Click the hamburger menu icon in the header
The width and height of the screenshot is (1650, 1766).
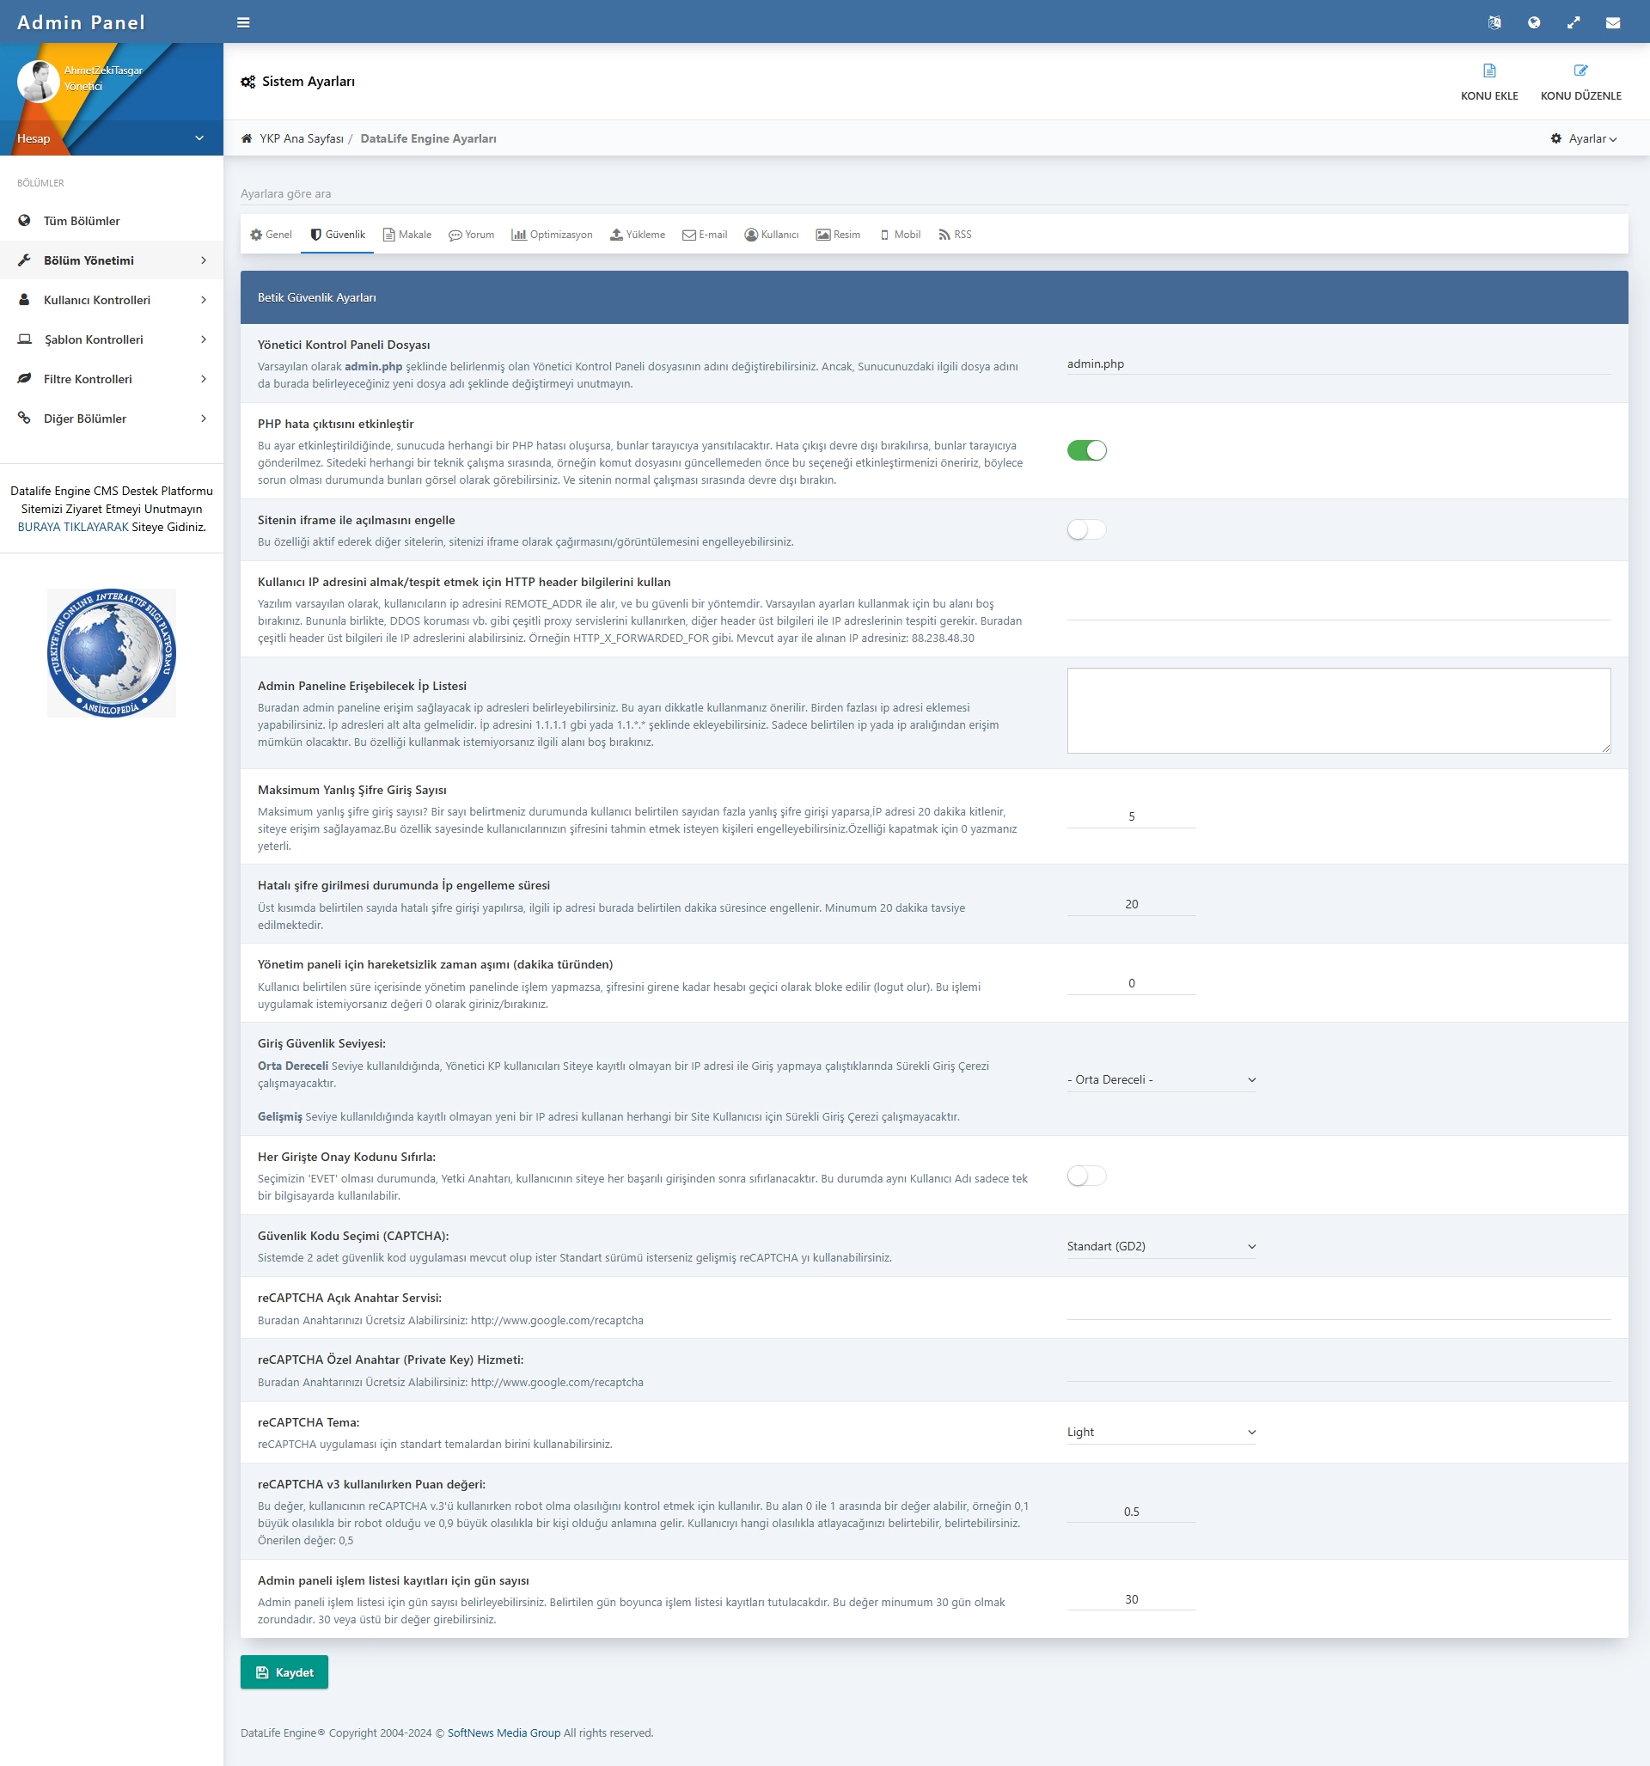point(242,23)
